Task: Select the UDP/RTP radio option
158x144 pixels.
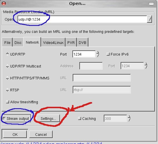Action: (7, 54)
